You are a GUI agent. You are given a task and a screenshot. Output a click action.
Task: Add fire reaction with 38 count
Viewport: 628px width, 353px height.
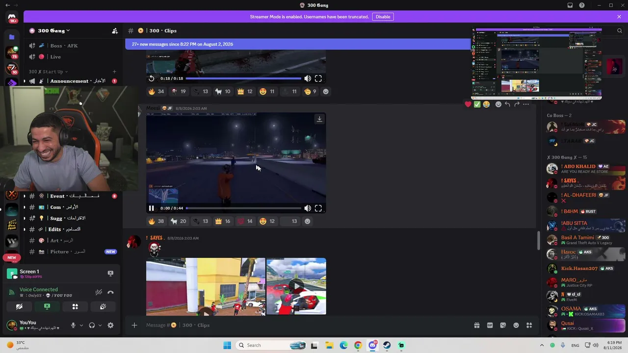157,221
